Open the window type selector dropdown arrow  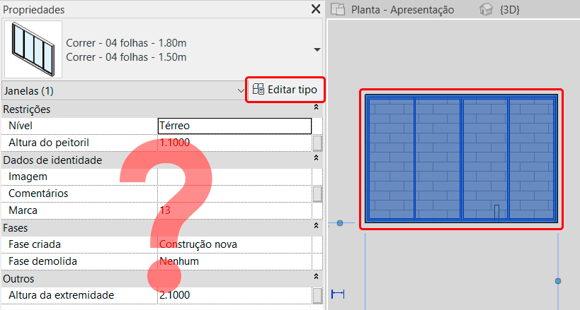tap(317, 49)
